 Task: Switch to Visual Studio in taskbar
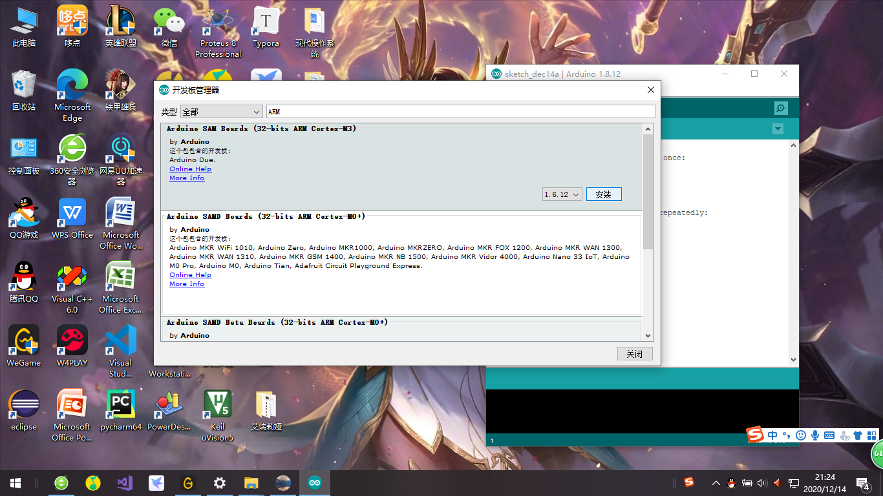coord(125,483)
